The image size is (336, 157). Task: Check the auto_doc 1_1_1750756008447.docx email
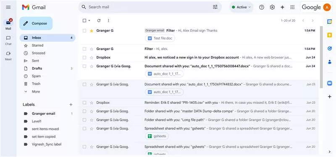point(84,66)
